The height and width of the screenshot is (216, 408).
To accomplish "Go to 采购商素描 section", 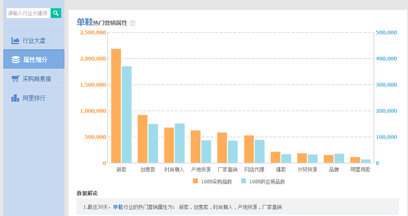I will (x=37, y=79).
